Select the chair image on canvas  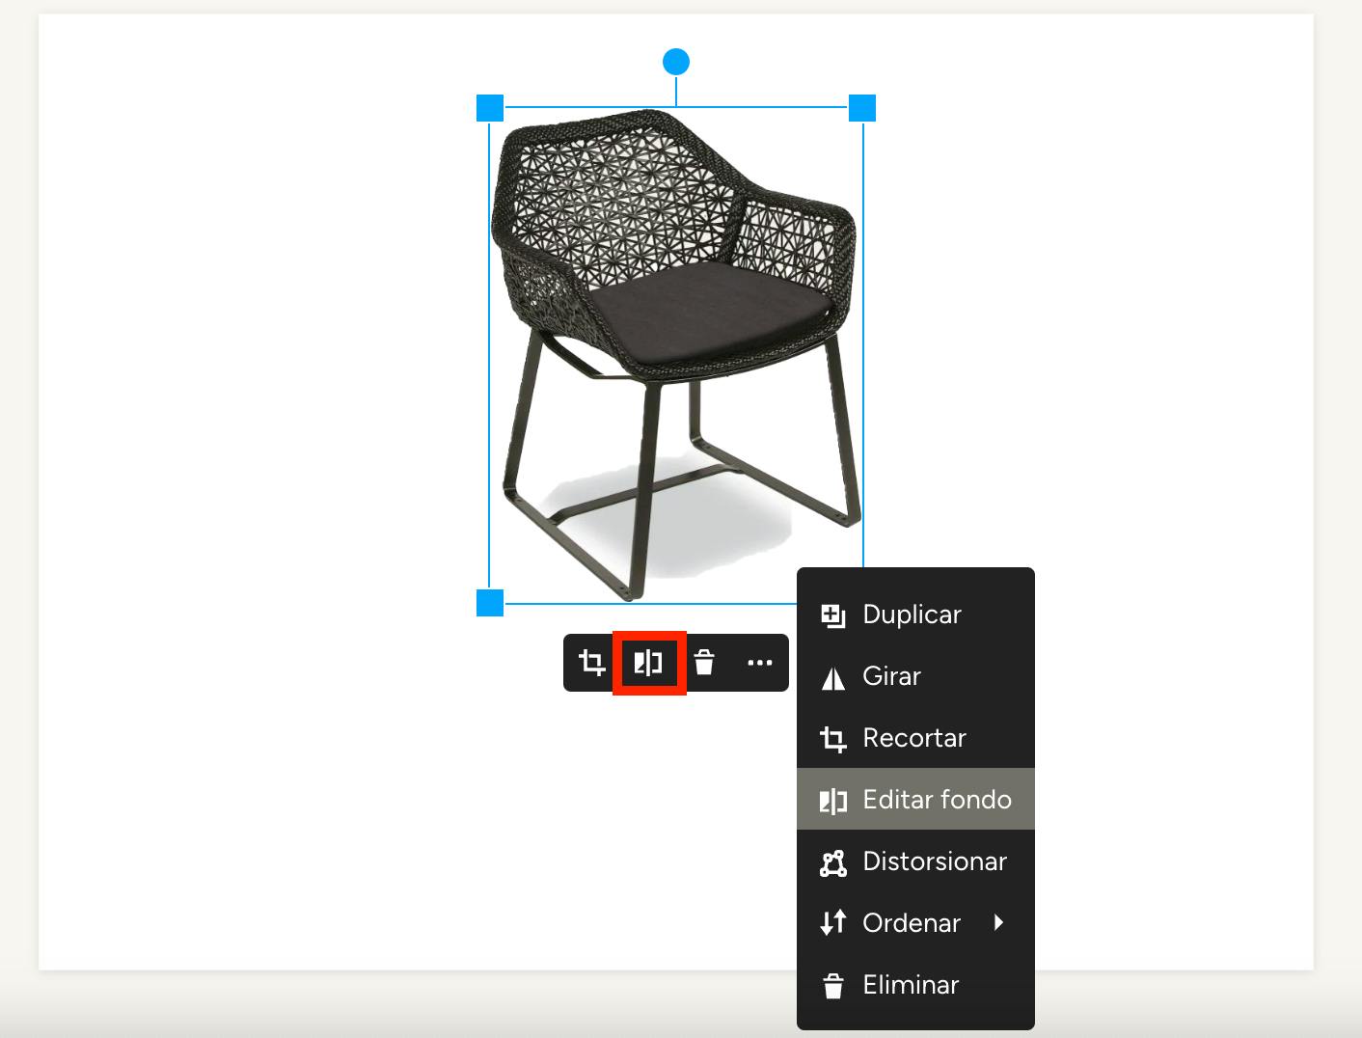tap(675, 355)
